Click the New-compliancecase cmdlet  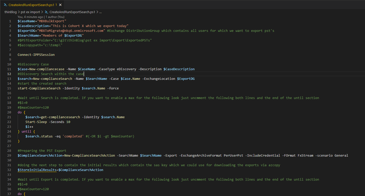point(47,69)
